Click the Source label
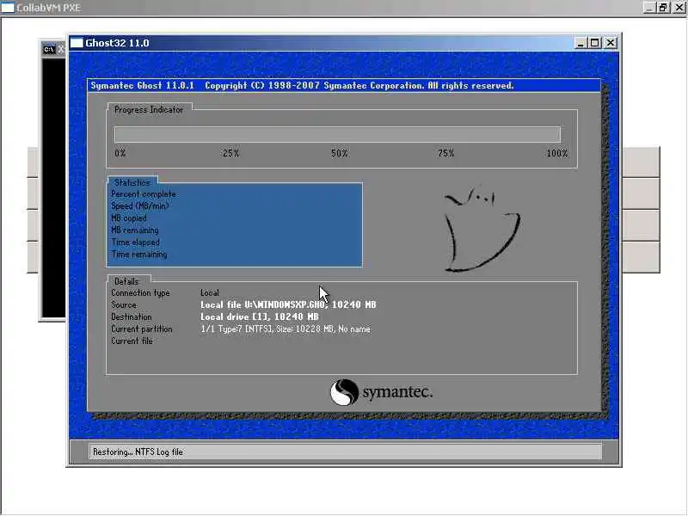The image size is (688, 516). click(124, 304)
